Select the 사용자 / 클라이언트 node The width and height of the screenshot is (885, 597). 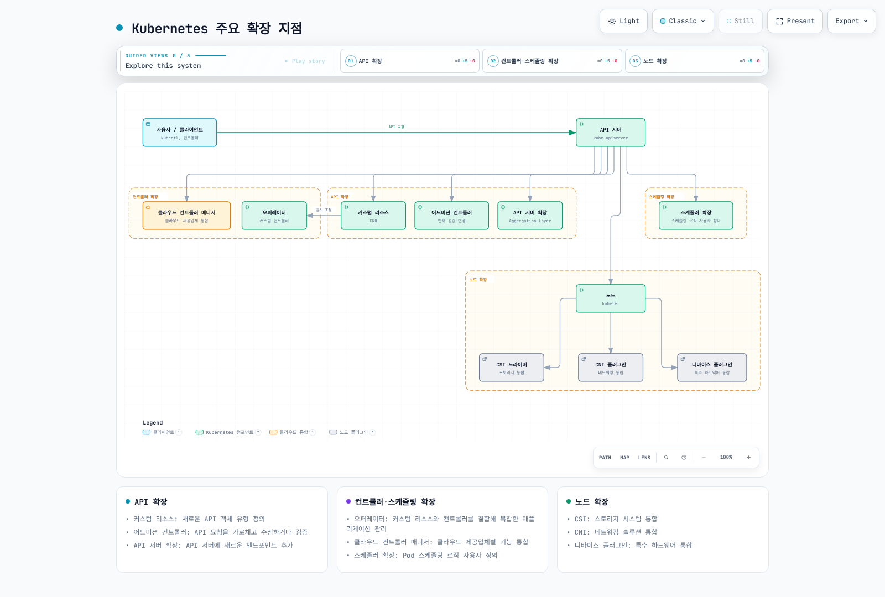click(180, 133)
